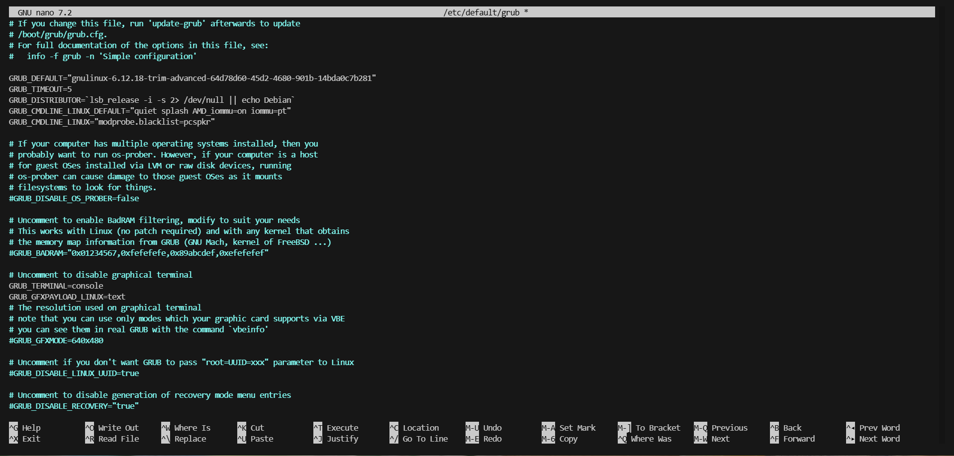The image size is (954, 456).
Task: Click the /boot/grub/grub.cfg comment line
Action: click(58, 34)
